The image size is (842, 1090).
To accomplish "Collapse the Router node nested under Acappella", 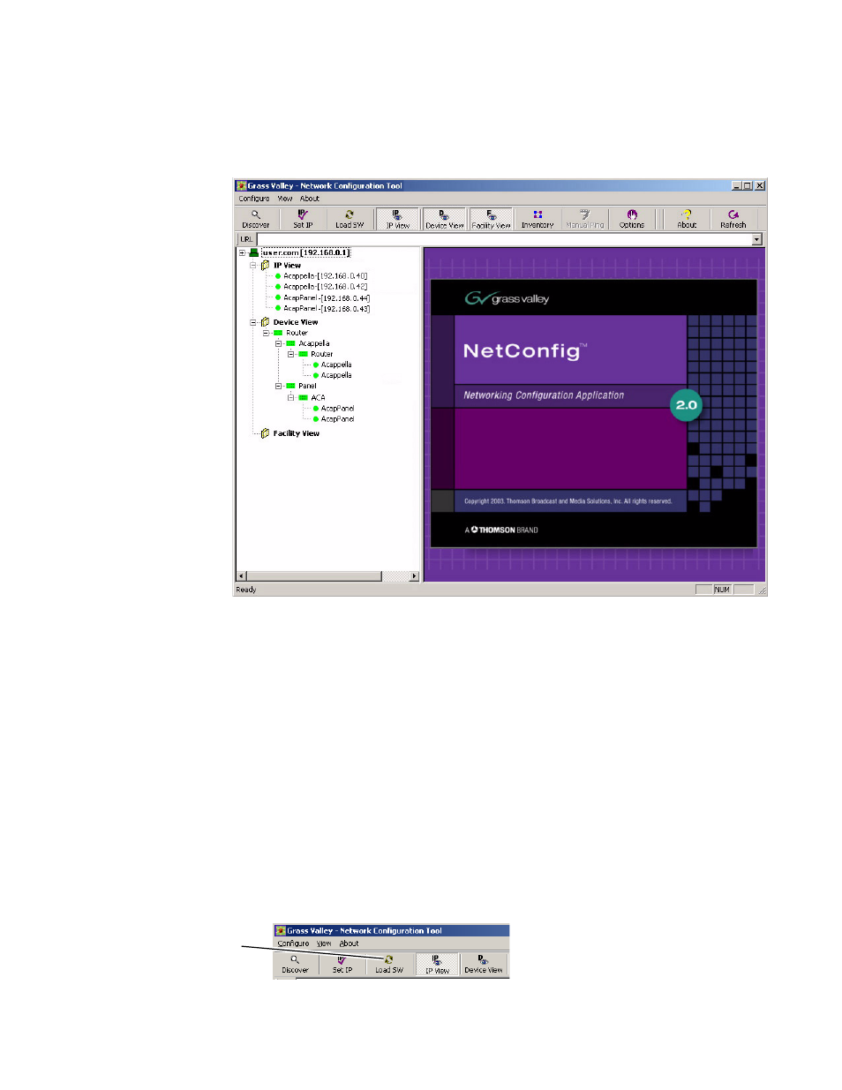I will click(x=290, y=354).
